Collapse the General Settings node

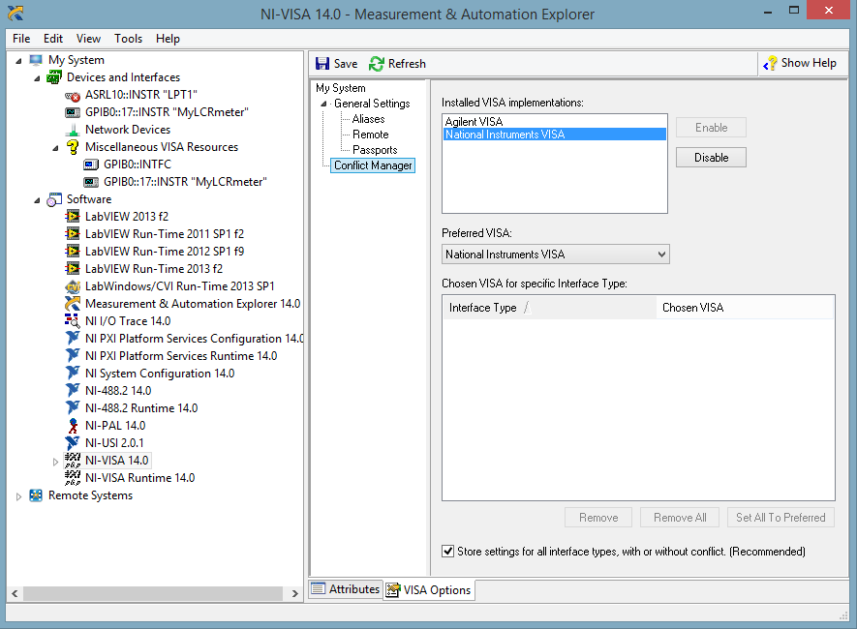tap(323, 104)
